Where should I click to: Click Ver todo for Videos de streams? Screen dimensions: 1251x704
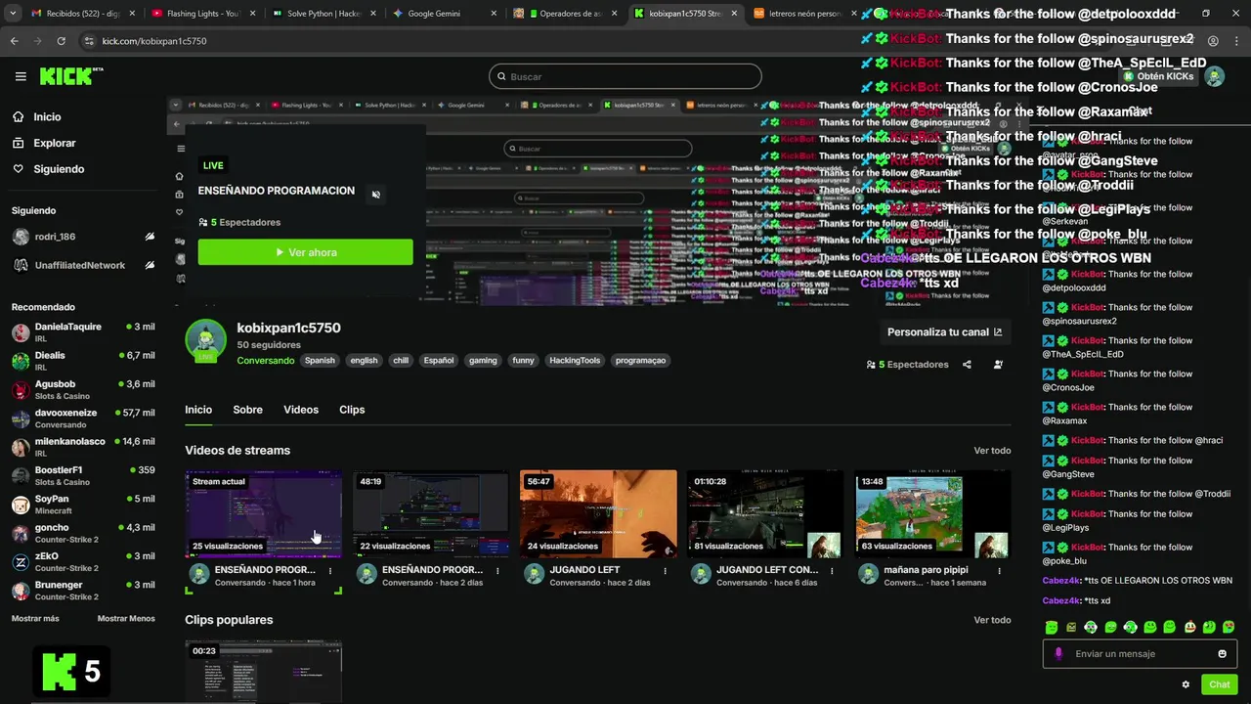(992, 451)
